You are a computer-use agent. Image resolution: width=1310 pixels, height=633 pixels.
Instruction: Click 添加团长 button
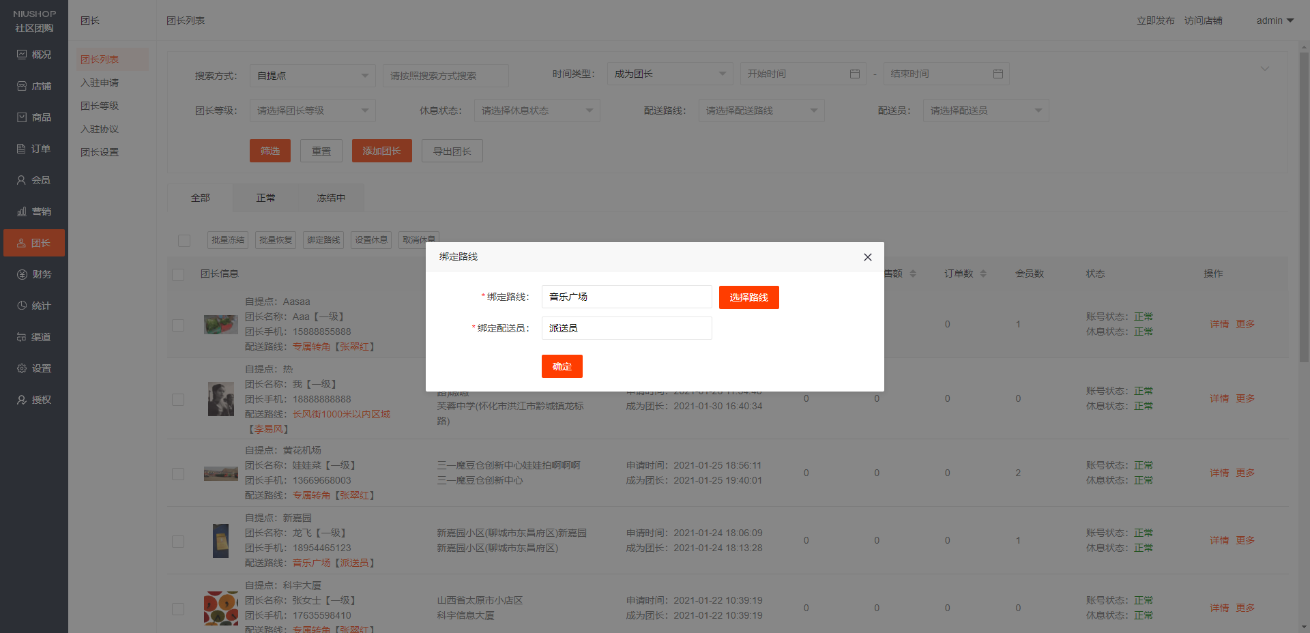pyautogui.click(x=382, y=151)
